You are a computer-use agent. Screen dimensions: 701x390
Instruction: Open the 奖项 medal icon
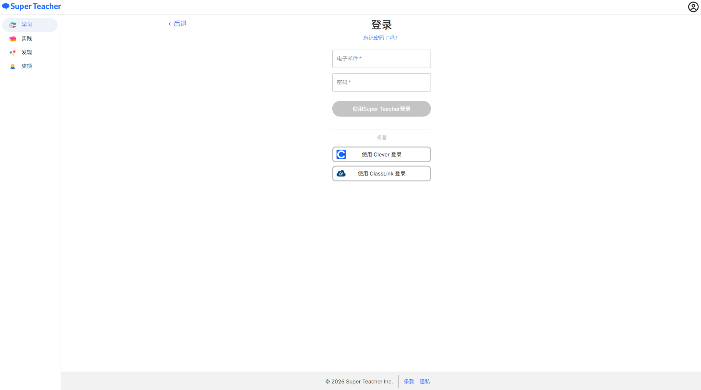click(12, 66)
